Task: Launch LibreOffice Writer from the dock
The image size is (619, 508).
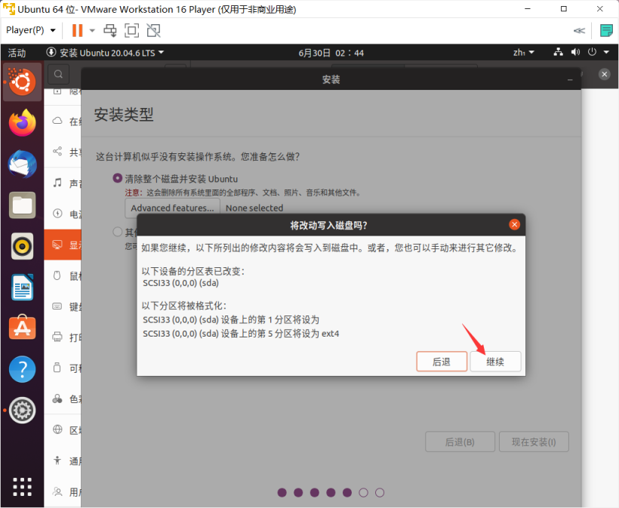Action: 22,287
